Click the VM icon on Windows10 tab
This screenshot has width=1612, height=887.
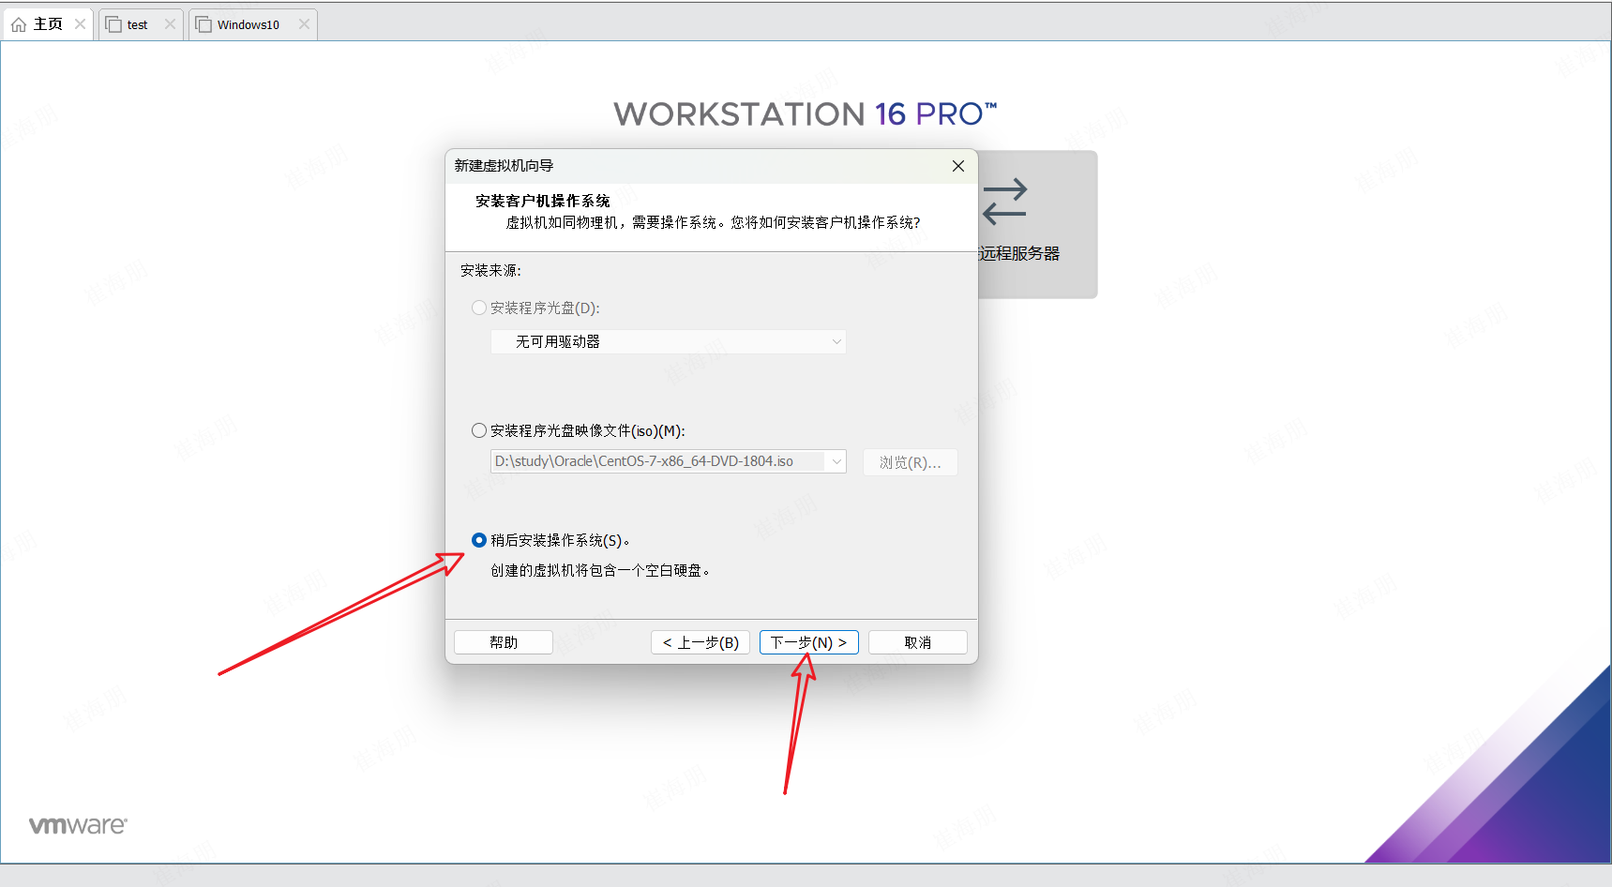click(x=203, y=24)
